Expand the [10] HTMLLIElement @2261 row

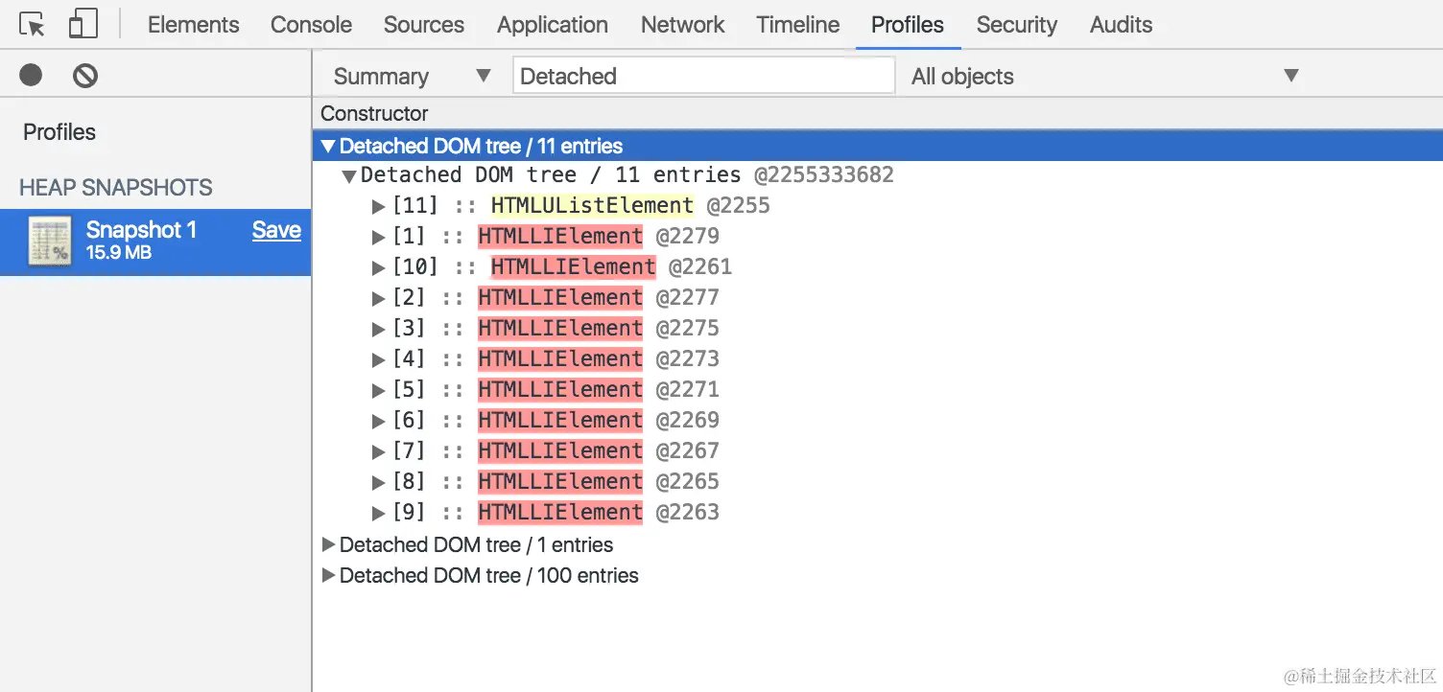pos(379,267)
